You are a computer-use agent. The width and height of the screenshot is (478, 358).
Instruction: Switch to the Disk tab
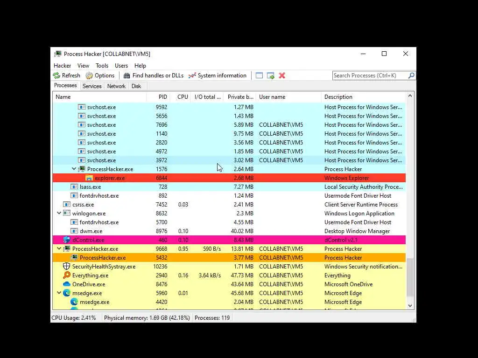point(136,86)
